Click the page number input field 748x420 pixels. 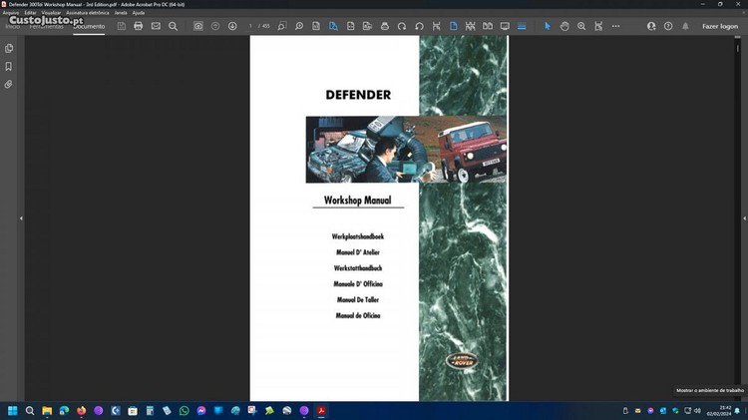click(252, 26)
